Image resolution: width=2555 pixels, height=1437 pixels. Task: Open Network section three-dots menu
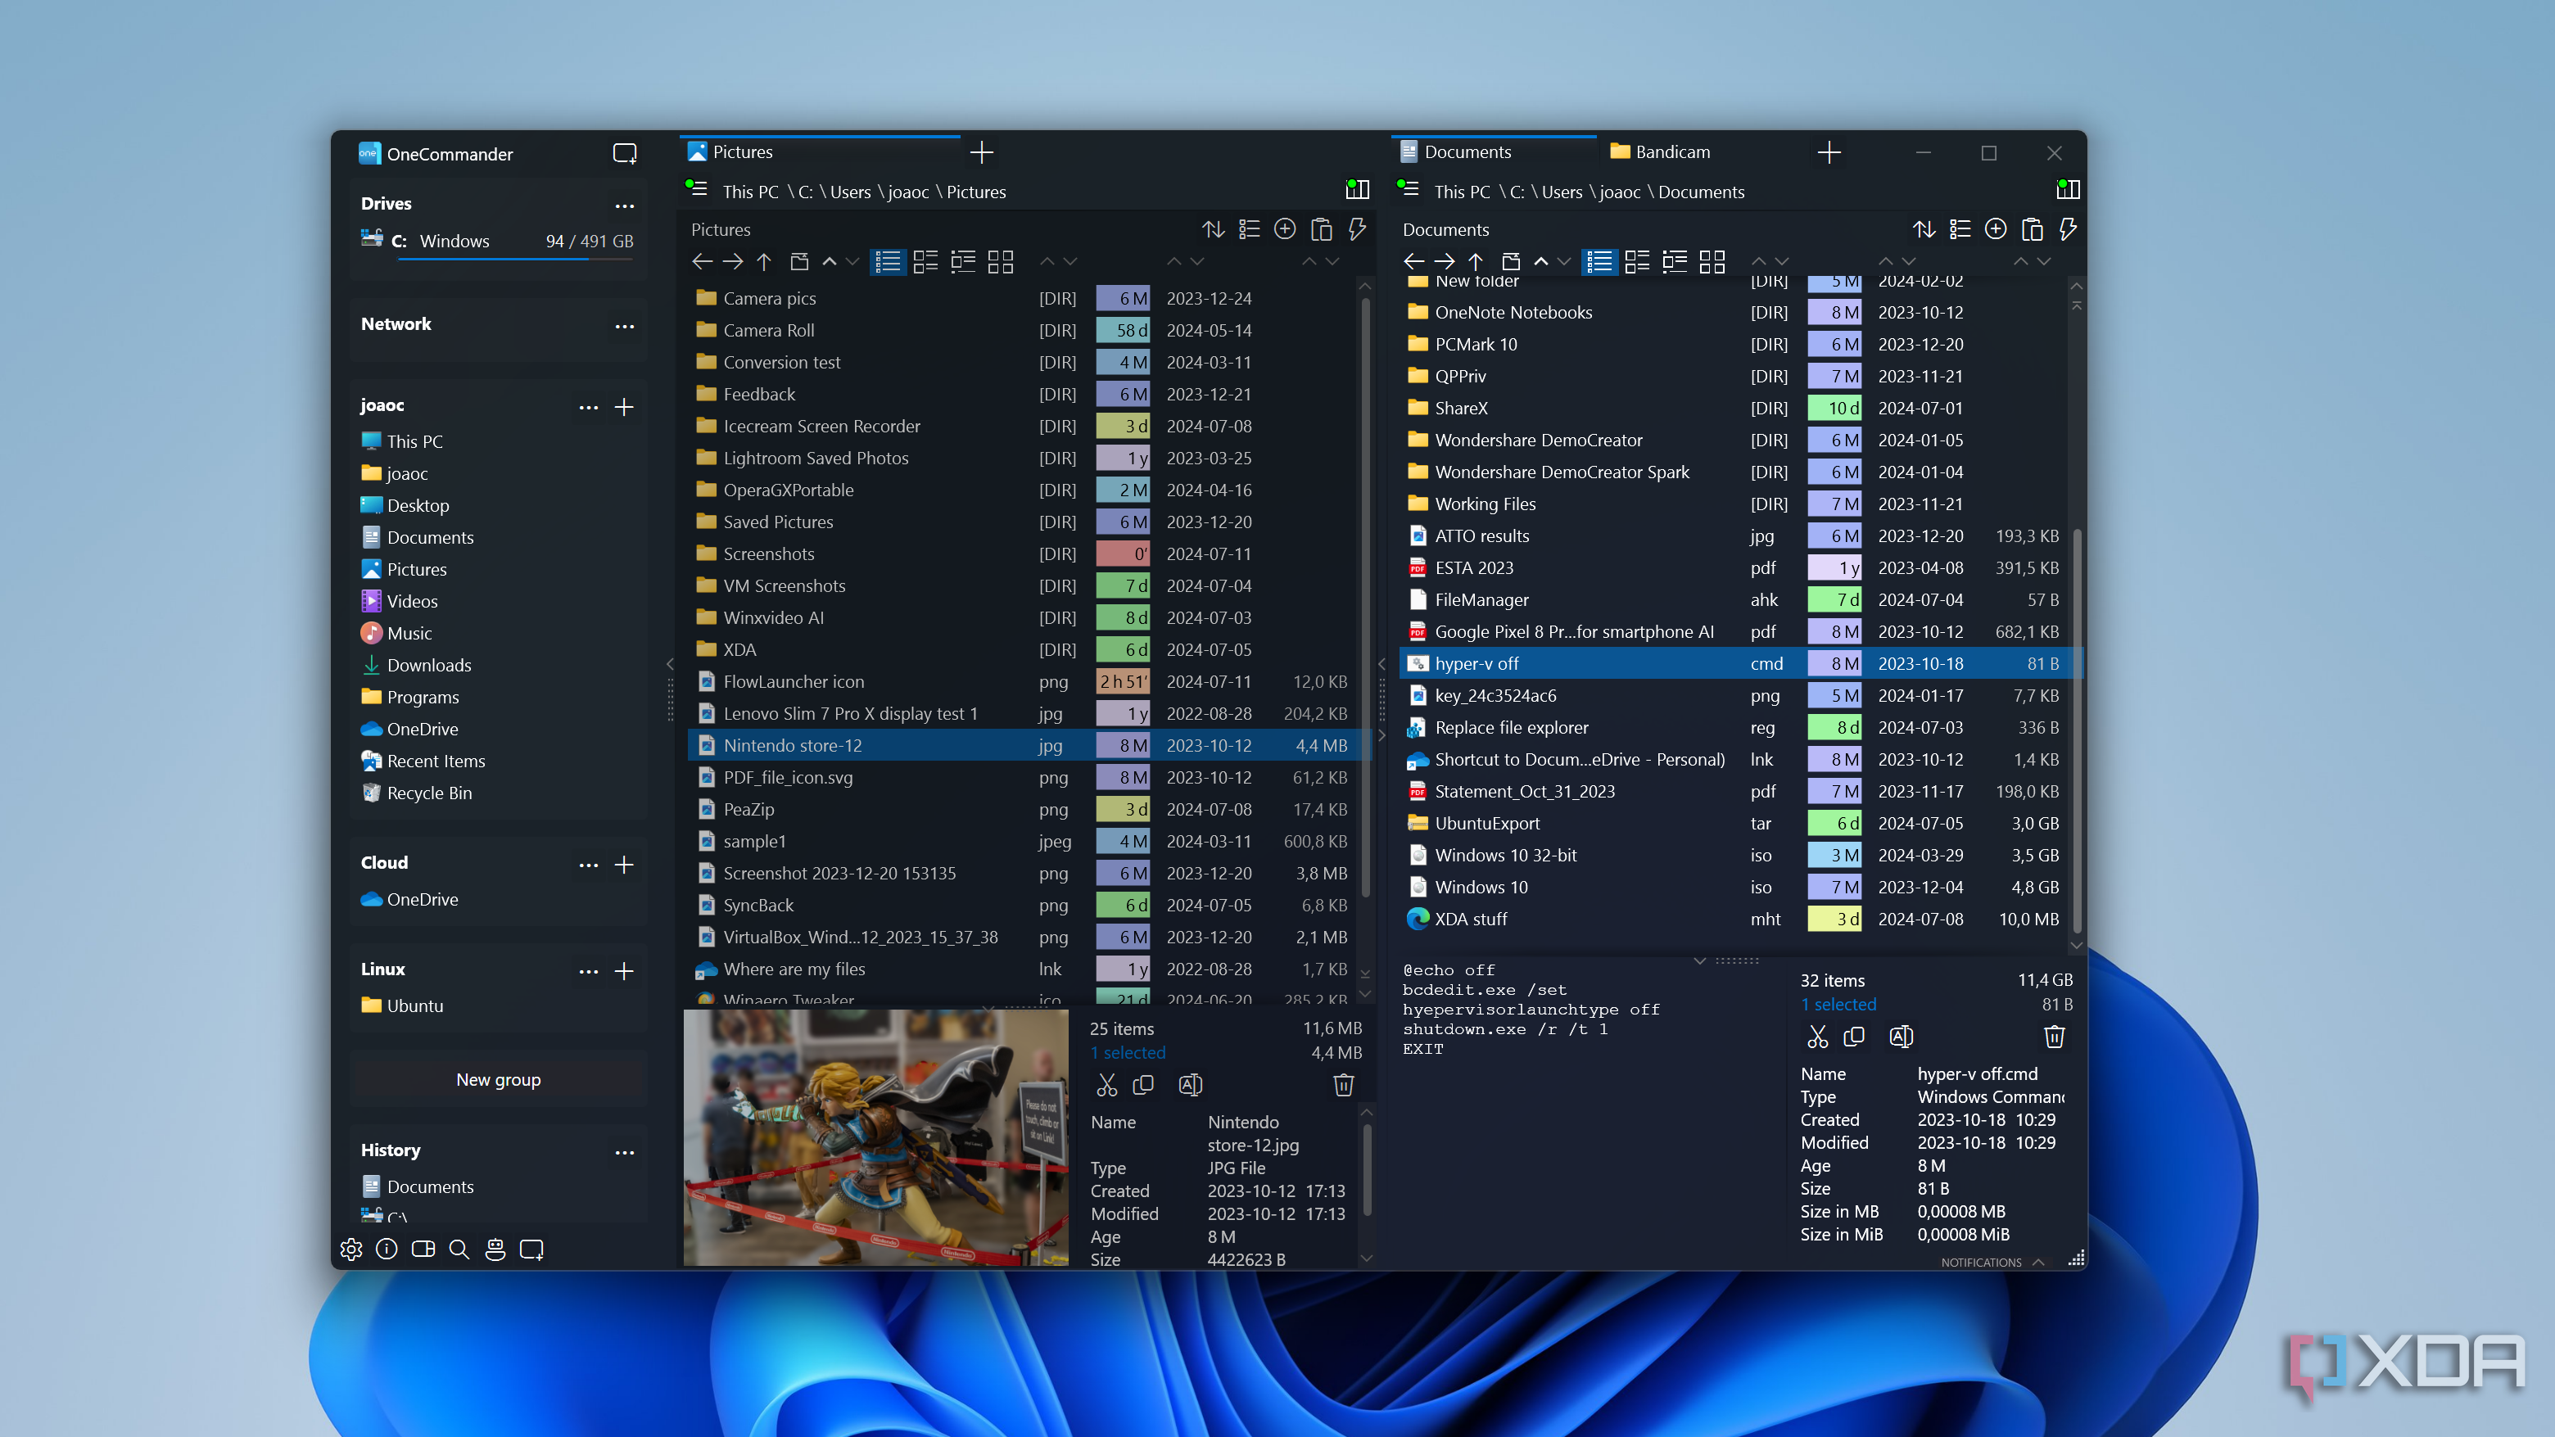click(x=624, y=326)
